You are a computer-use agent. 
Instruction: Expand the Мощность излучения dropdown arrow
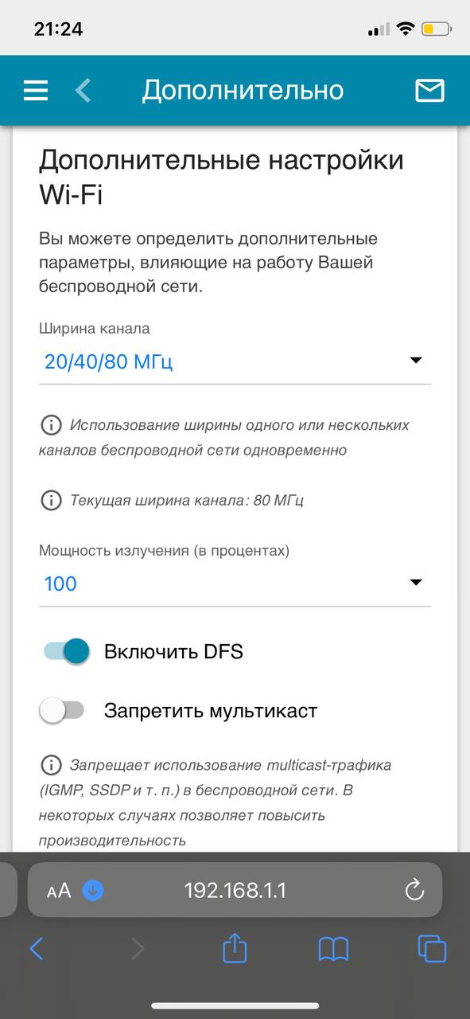[415, 583]
